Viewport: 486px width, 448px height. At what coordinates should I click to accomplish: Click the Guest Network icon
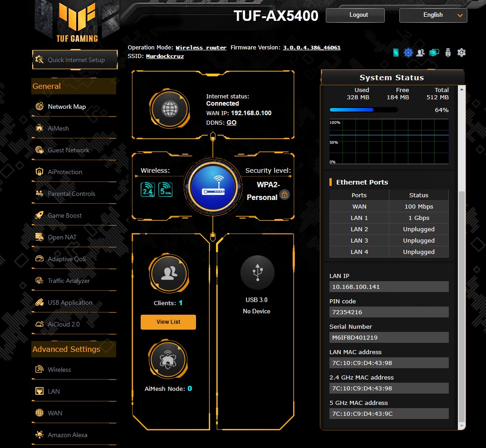[39, 150]
